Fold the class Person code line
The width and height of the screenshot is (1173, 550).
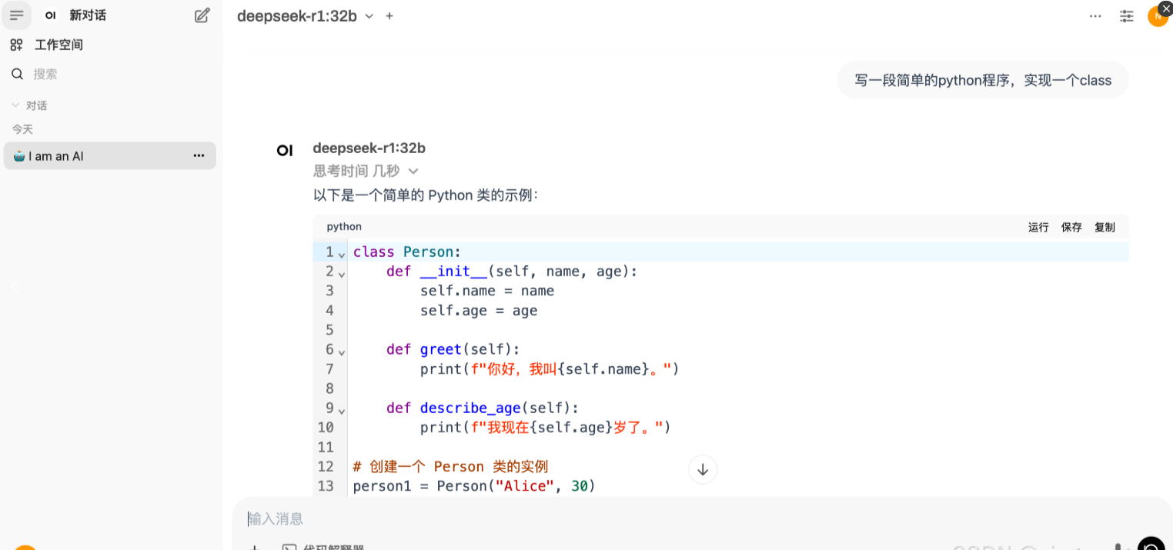pyautogui.click(x=342, y=254)
